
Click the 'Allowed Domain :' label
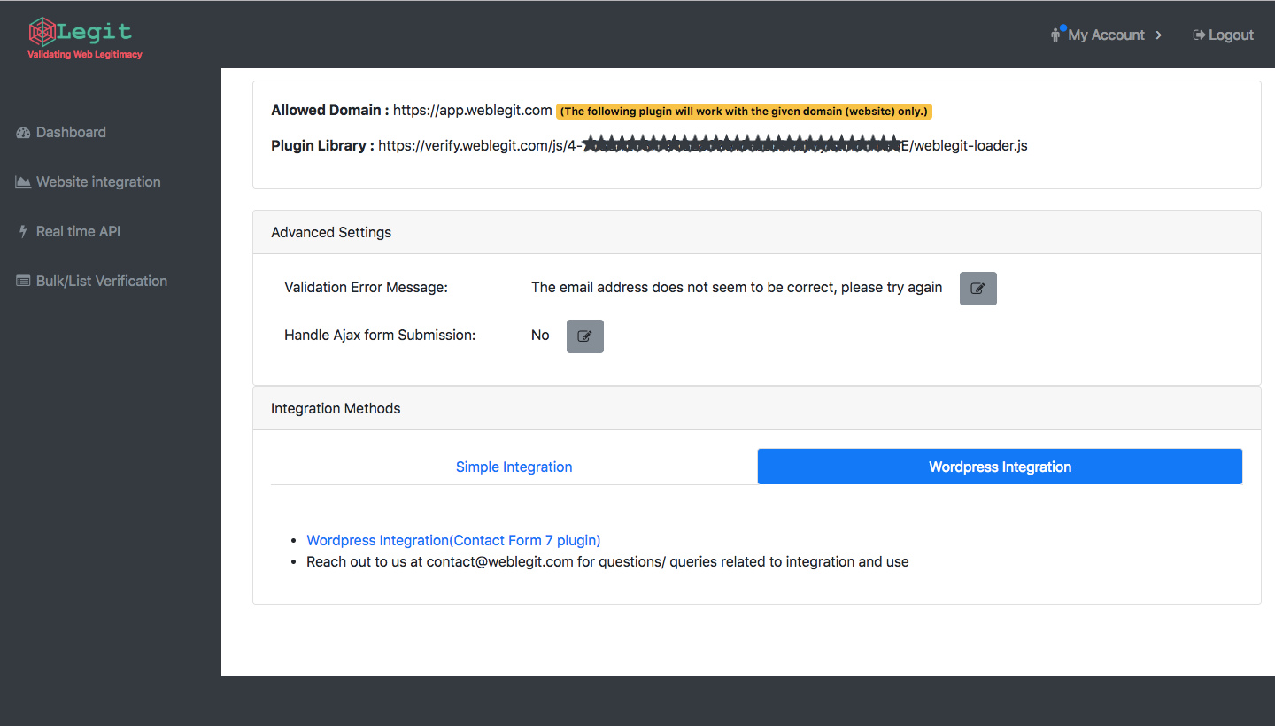[x=330, y=111]
